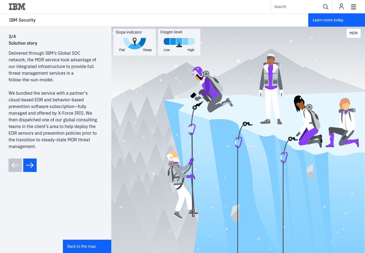Image resolution: width=365 pixels, height=253 pixels.
Task: Advance to next slide with right arrow
Action: [x=30, y=165]
